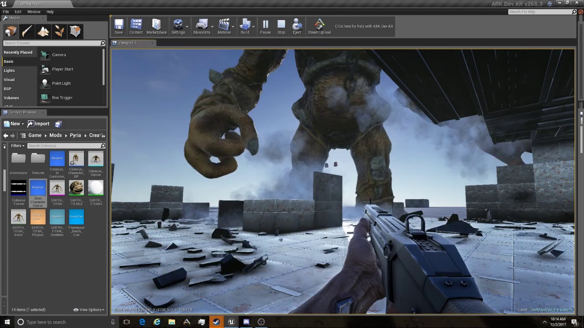Select the Colossus Theme audio asset
This screenshot has width=584, height=328.
click(18, 194)
